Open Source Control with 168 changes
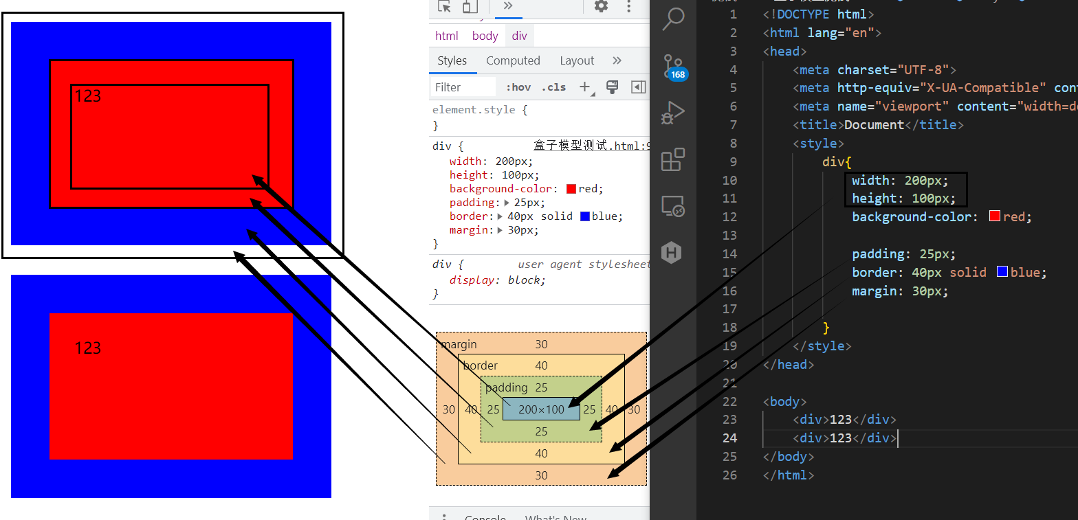 pyautogui.click(x=673, y=66)
